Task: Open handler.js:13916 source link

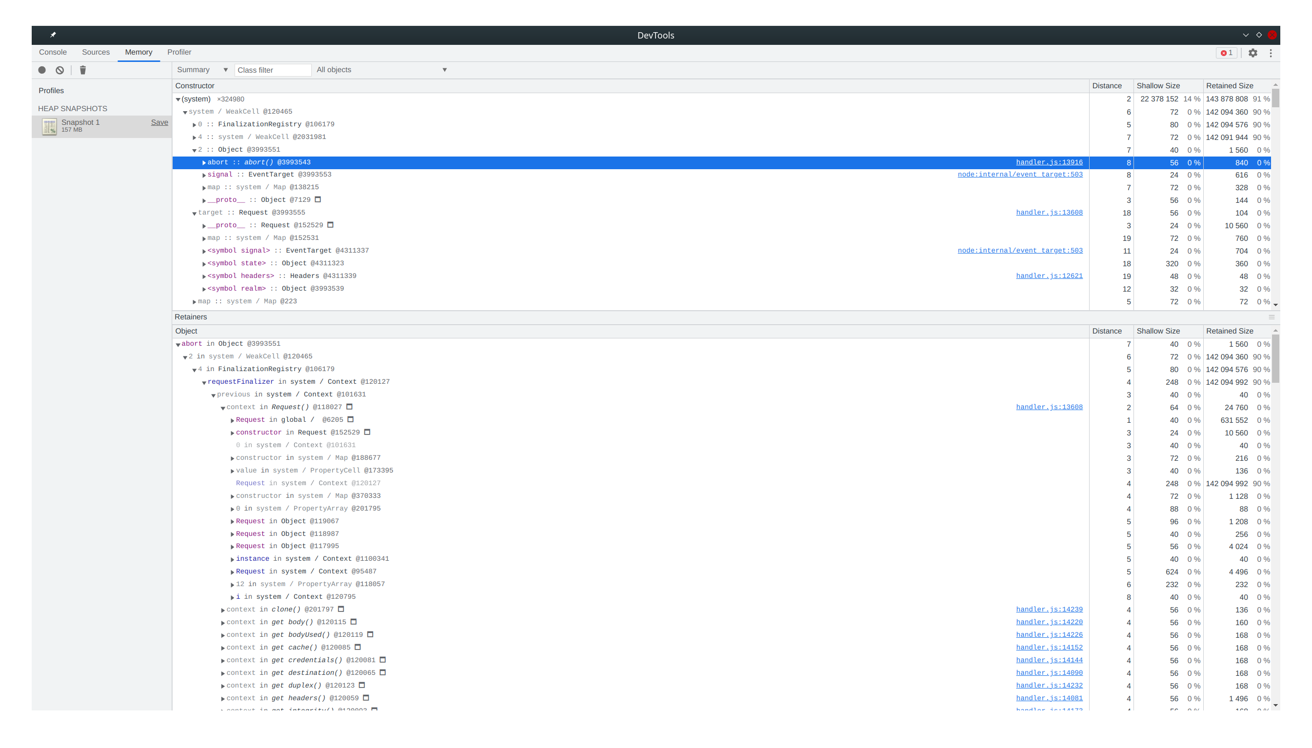Action: [x=1050, y=162]
